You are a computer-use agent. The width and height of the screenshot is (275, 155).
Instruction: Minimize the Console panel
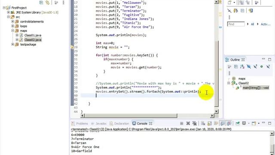[x=263, y=123]
